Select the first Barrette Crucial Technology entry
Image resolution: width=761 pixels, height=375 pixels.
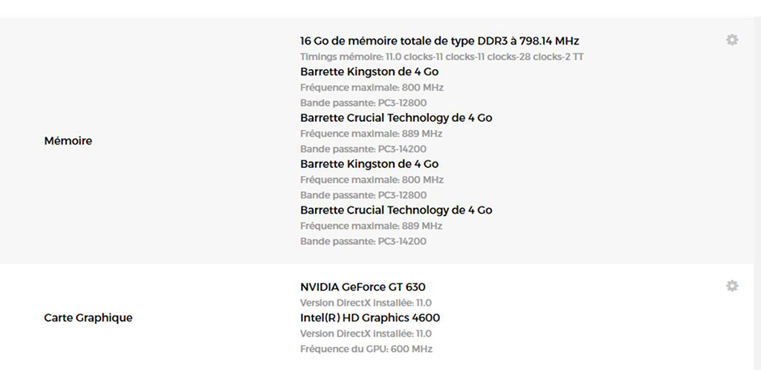[396, 118]
